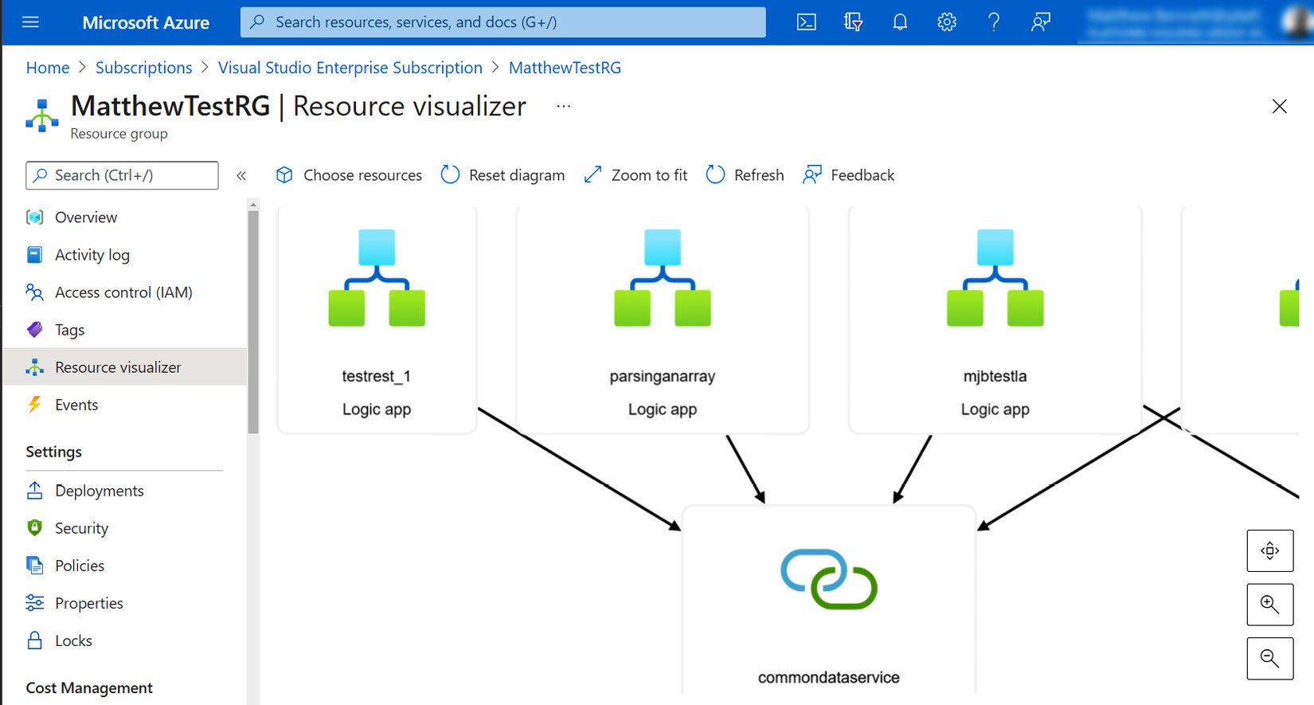The height and width of the screenshot is (705, 1314).
Task: Go to Subscriptions breadcrumb link
Action: (x=144, y=68)
